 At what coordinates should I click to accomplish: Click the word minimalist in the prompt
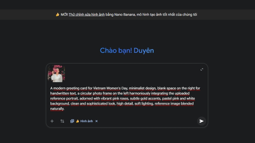[x=137, y=88]
